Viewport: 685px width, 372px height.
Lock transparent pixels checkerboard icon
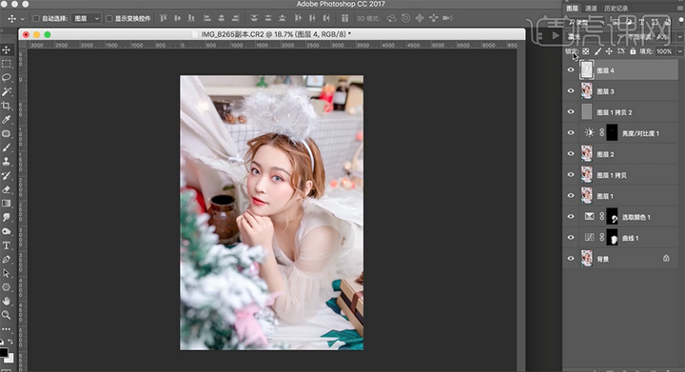point(586,51)
